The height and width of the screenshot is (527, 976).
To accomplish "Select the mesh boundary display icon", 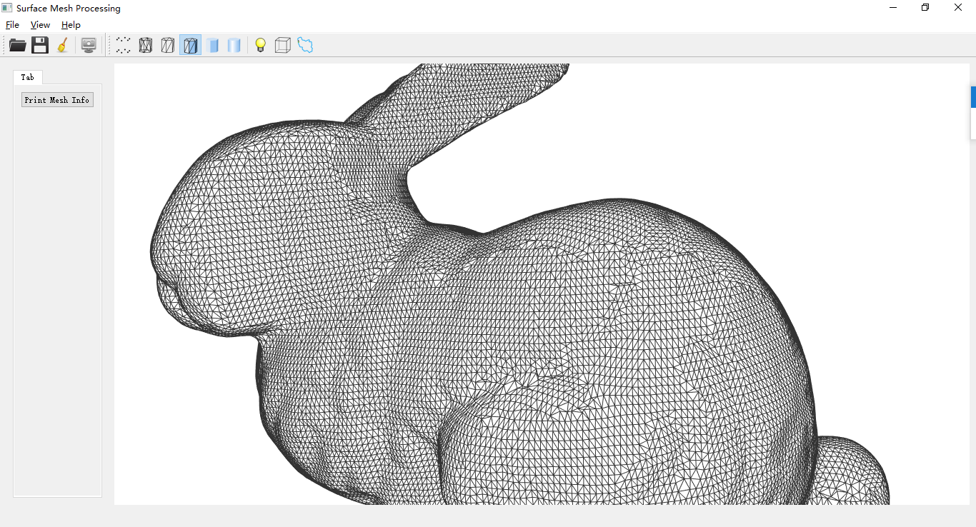I will click(305, 44).
